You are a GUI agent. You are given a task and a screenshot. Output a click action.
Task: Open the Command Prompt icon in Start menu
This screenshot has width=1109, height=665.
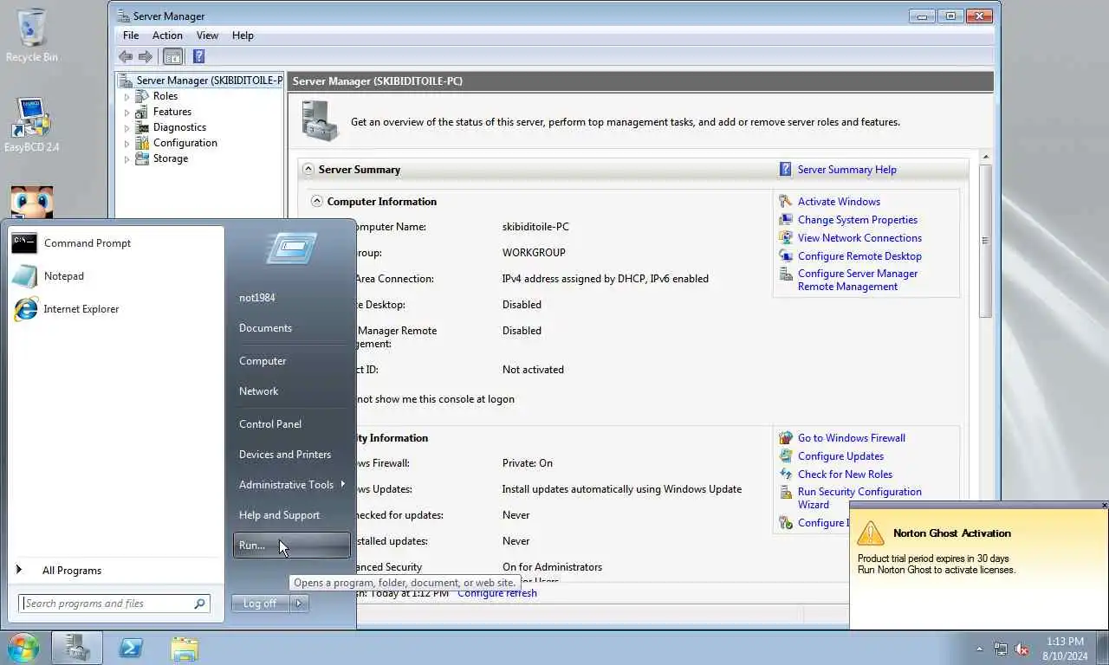24,243
